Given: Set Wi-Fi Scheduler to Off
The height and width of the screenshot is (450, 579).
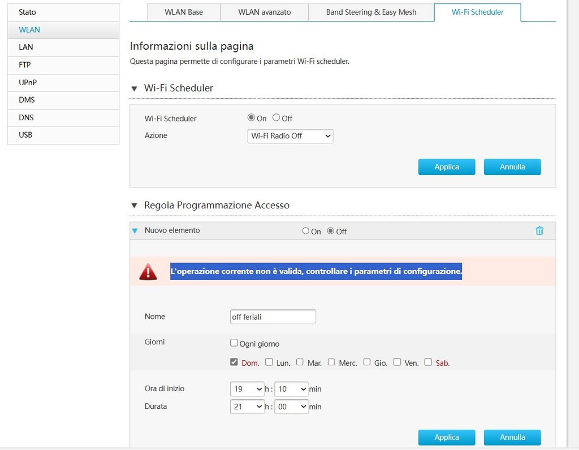Looking at the screenshot, I should 276,118.
